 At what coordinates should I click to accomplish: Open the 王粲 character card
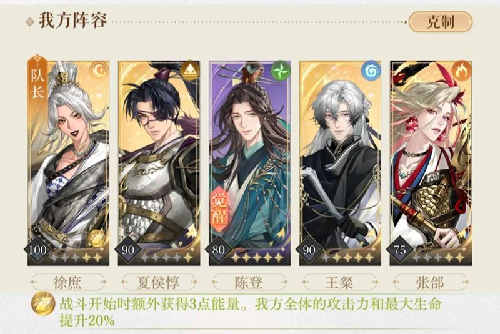[x=340, y=163]
